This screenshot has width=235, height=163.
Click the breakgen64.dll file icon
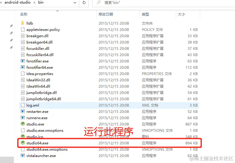click(23, 42)
